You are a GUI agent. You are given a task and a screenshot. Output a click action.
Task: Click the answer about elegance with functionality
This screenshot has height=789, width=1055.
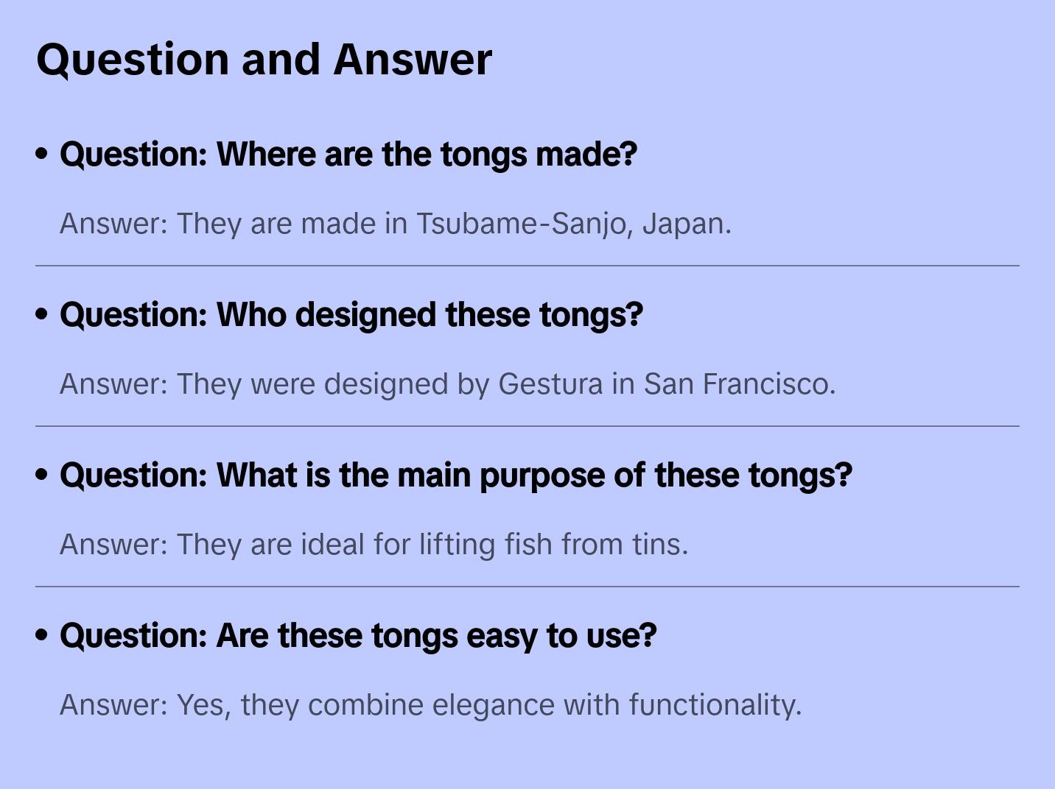click(430, 705)
